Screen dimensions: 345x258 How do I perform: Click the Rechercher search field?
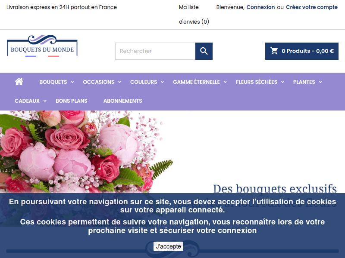(x=155, y=51)
